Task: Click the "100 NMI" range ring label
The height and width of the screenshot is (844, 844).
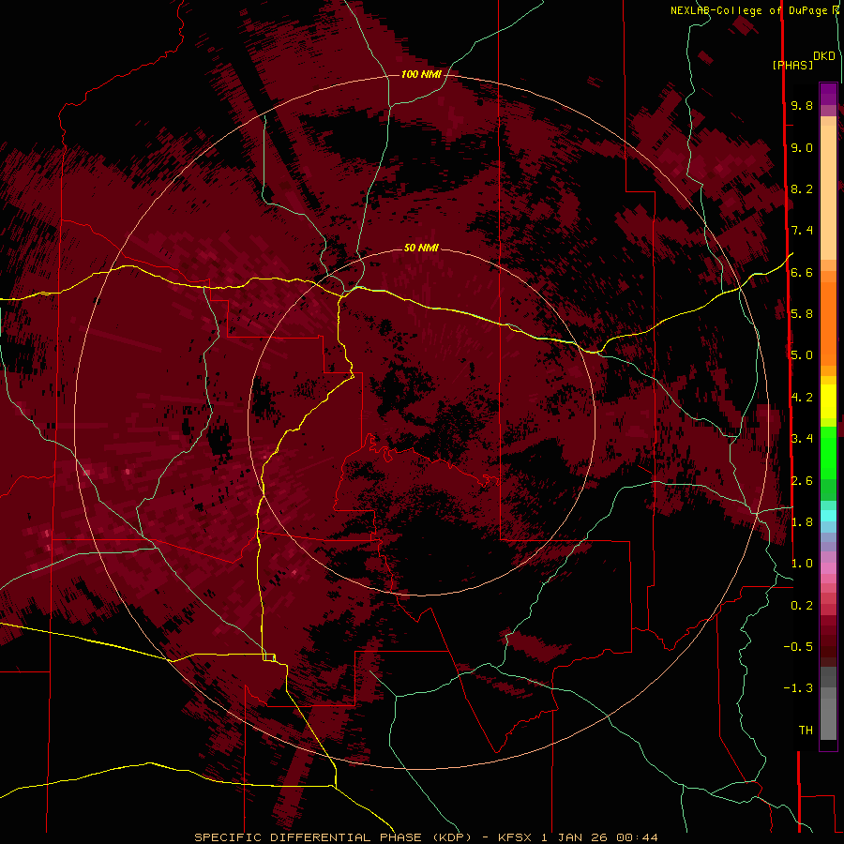Action: [x=421, y=74]
